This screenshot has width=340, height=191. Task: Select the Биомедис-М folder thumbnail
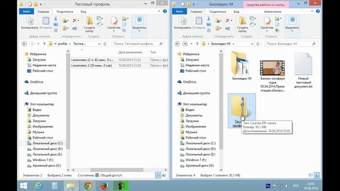[242, 66]
